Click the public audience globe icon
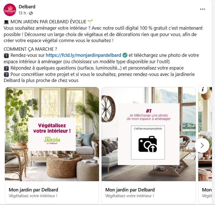 pos(31,13)
